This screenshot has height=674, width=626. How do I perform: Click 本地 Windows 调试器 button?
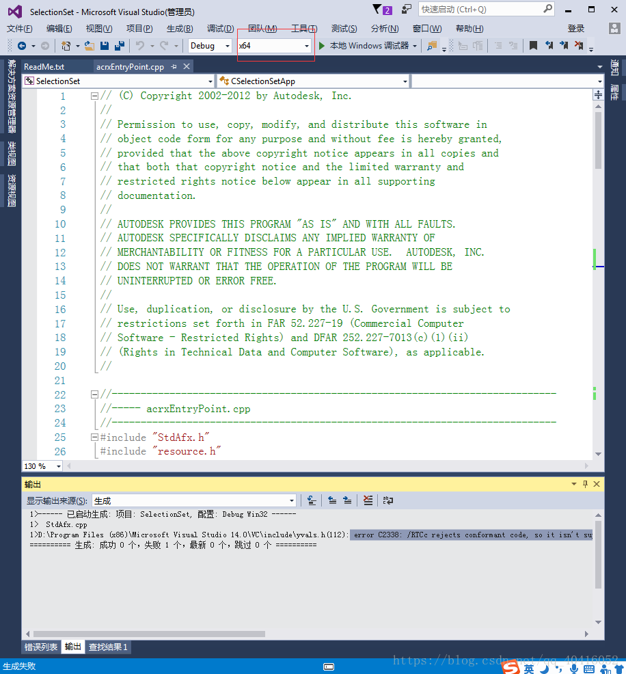pyautogui.click(x=369, y=46)
